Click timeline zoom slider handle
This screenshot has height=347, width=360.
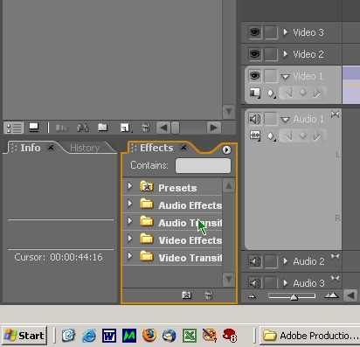(294, 297)
